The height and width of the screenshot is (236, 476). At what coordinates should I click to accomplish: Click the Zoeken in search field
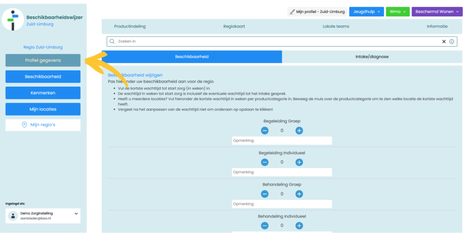pos(282,41)
